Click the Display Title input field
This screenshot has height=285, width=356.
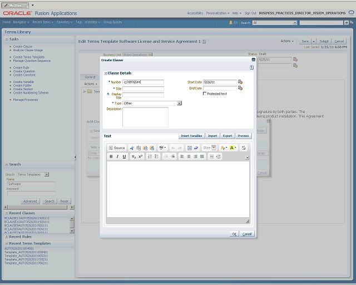tap(143, 95)
